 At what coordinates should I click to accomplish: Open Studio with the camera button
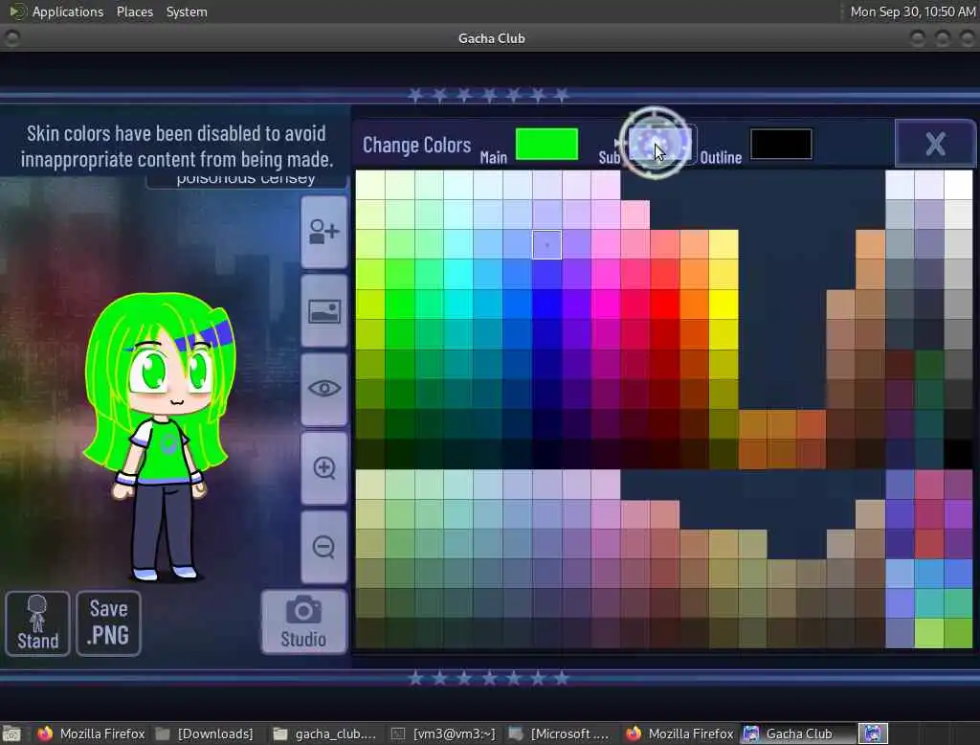303,621
